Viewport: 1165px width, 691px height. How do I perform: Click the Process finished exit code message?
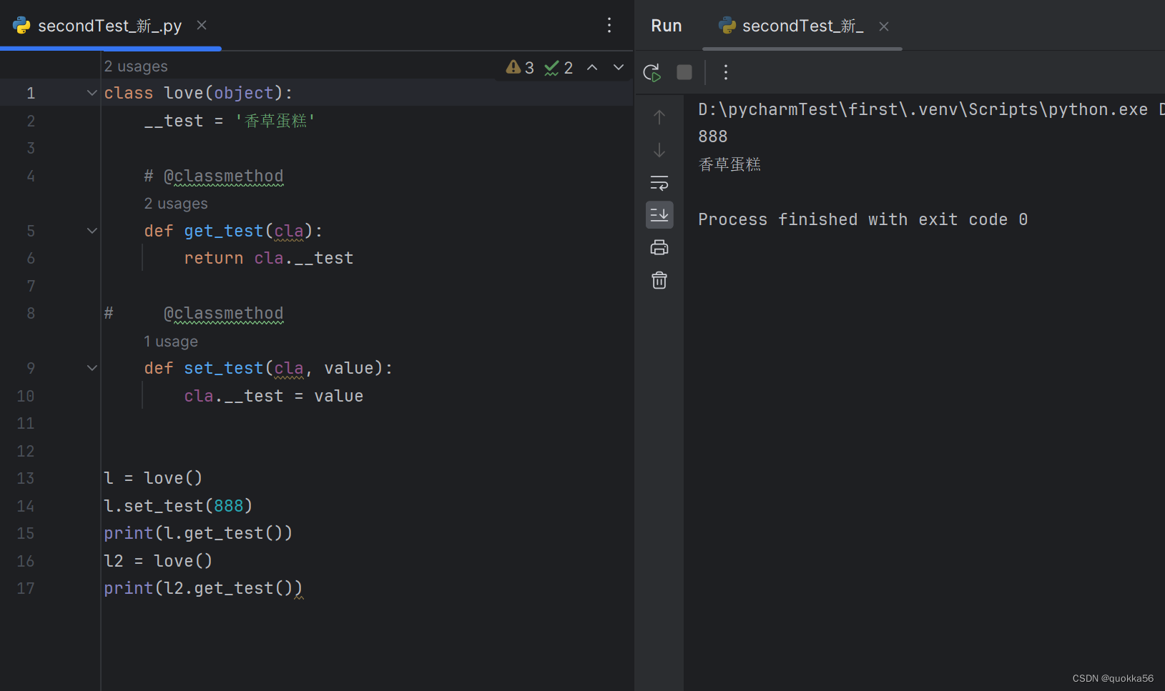(863, 219)
